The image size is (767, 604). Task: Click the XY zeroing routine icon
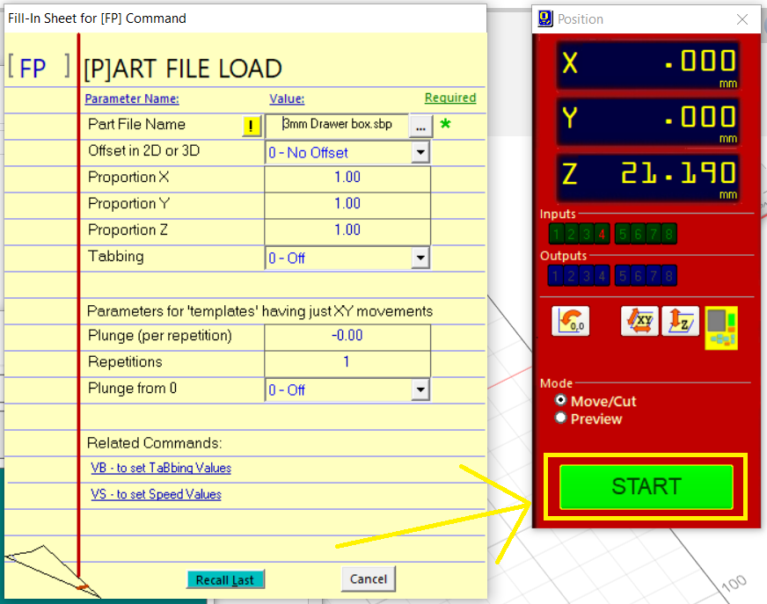(x=639, y=321)
